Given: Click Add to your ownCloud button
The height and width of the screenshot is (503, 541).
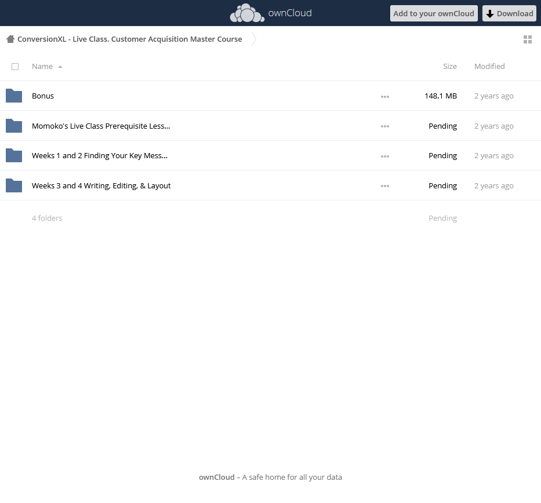Looking at the screenshot, I should pyautogui.click(x=434, y=13).
